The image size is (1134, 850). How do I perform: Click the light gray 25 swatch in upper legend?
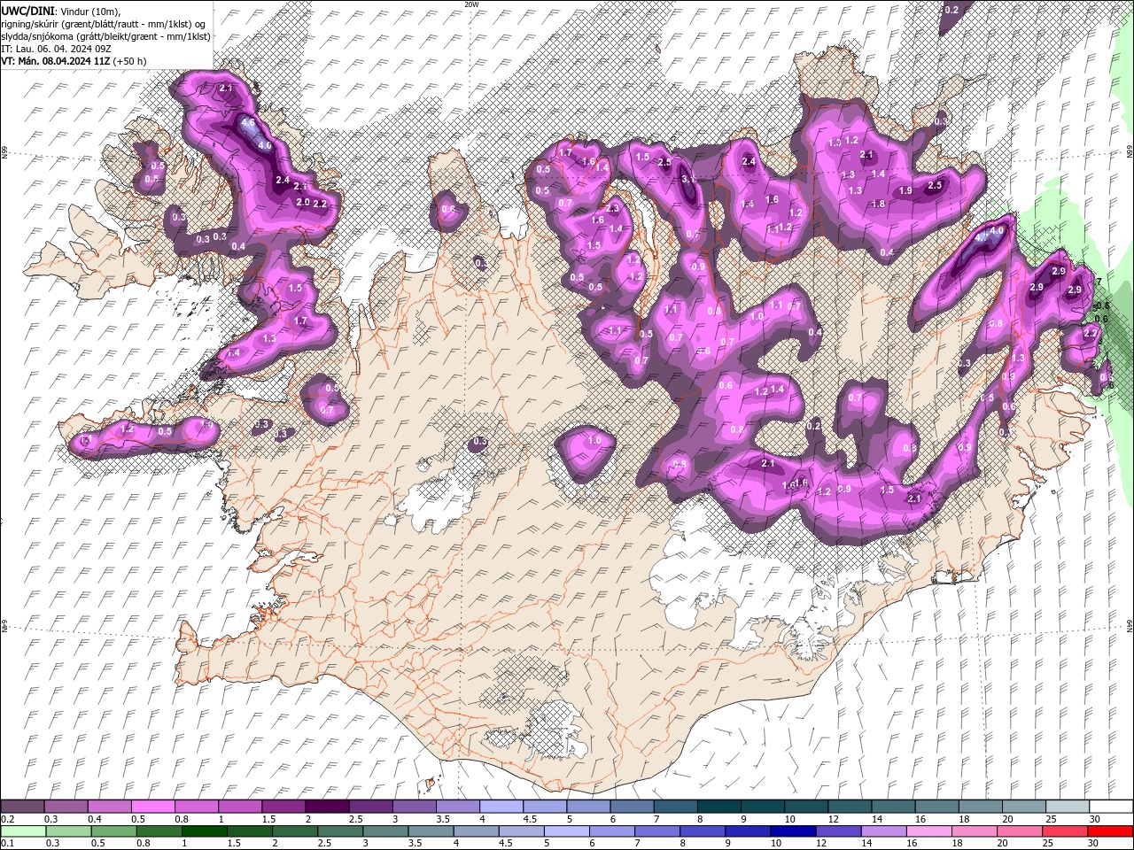[x=1067, y=807]
